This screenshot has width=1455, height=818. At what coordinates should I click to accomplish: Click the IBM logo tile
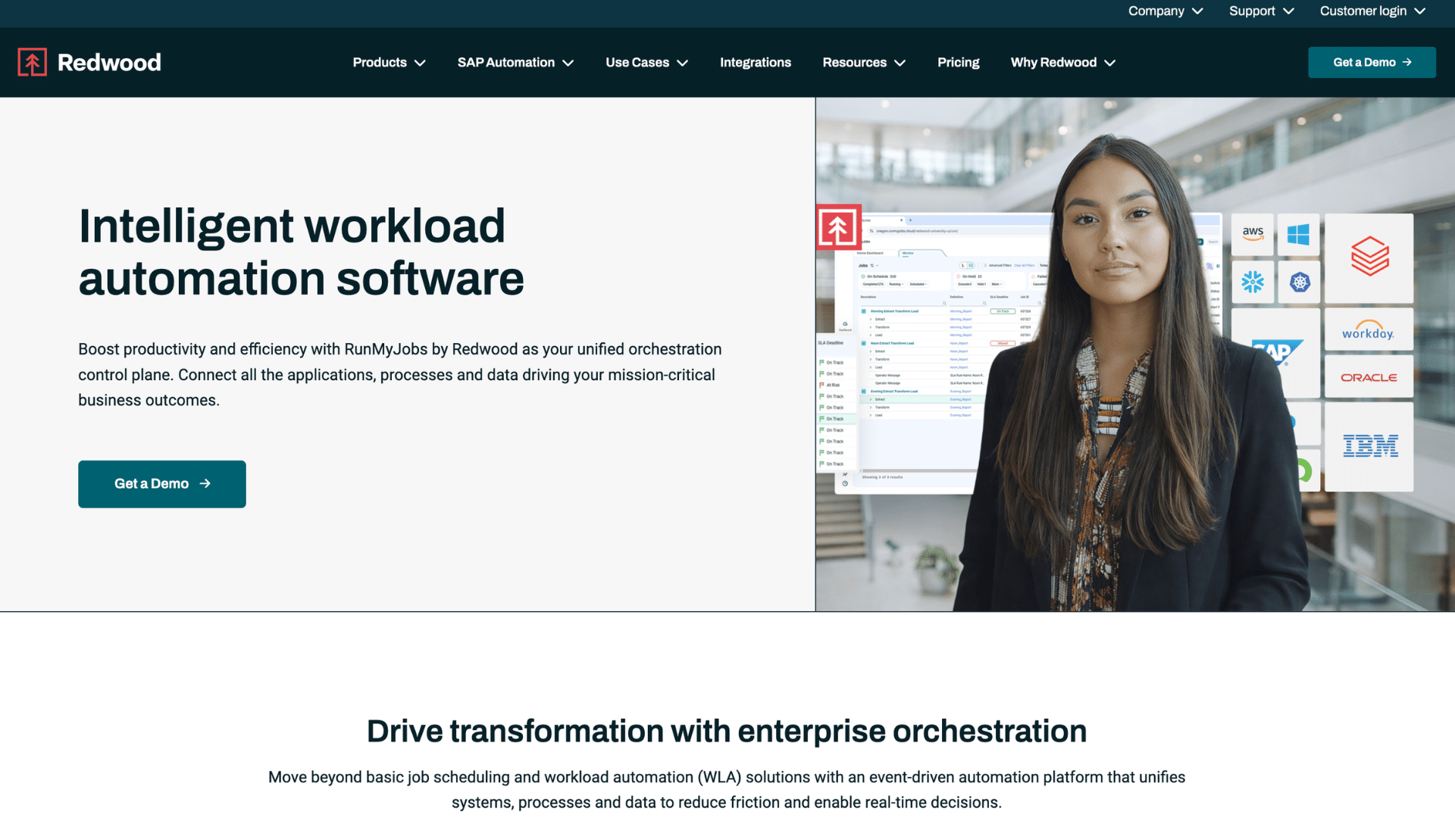[1369, 446]
